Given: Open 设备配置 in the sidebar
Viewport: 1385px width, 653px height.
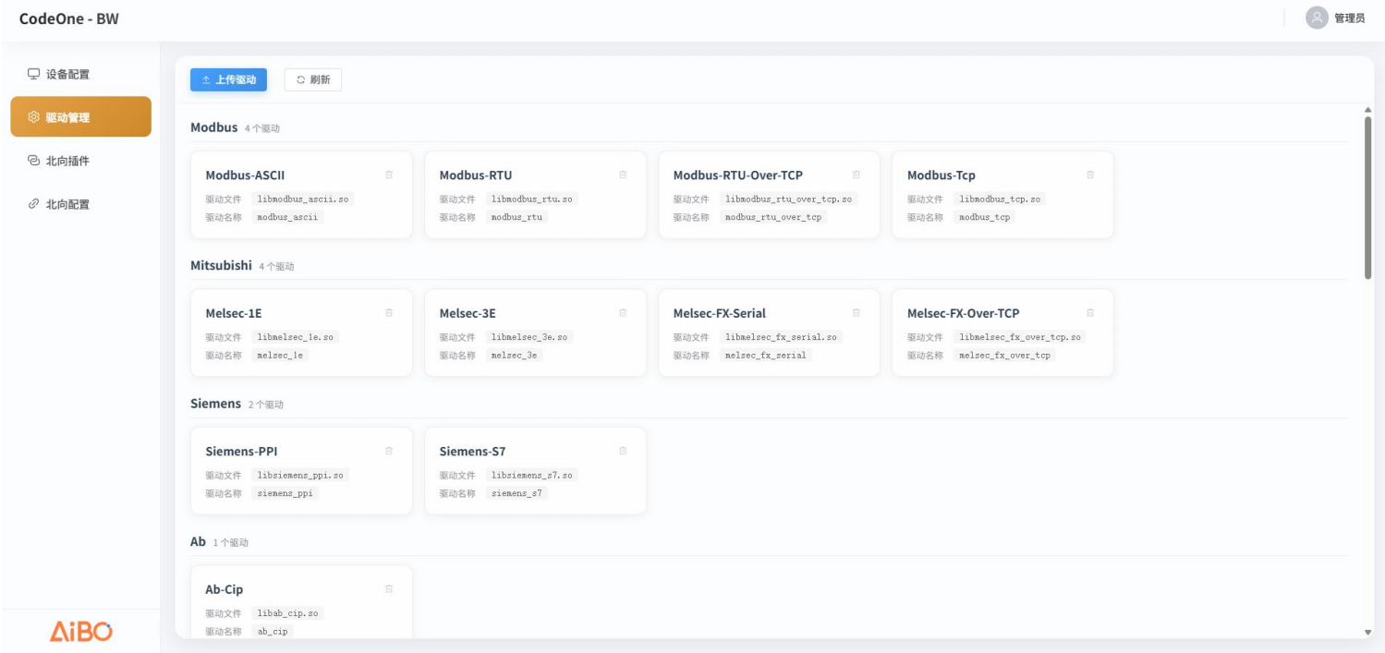Looking at the screenshot, I should click(80, 74).
